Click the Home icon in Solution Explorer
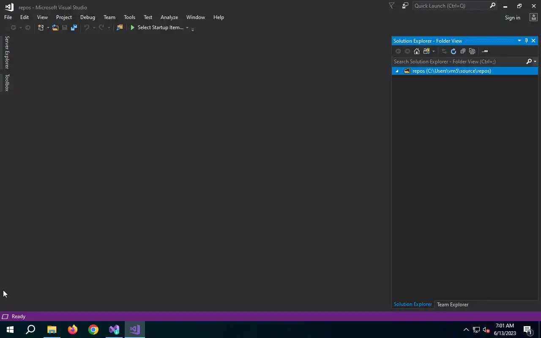This screenshot has height=338, width=541. click(x=417, y=51)
